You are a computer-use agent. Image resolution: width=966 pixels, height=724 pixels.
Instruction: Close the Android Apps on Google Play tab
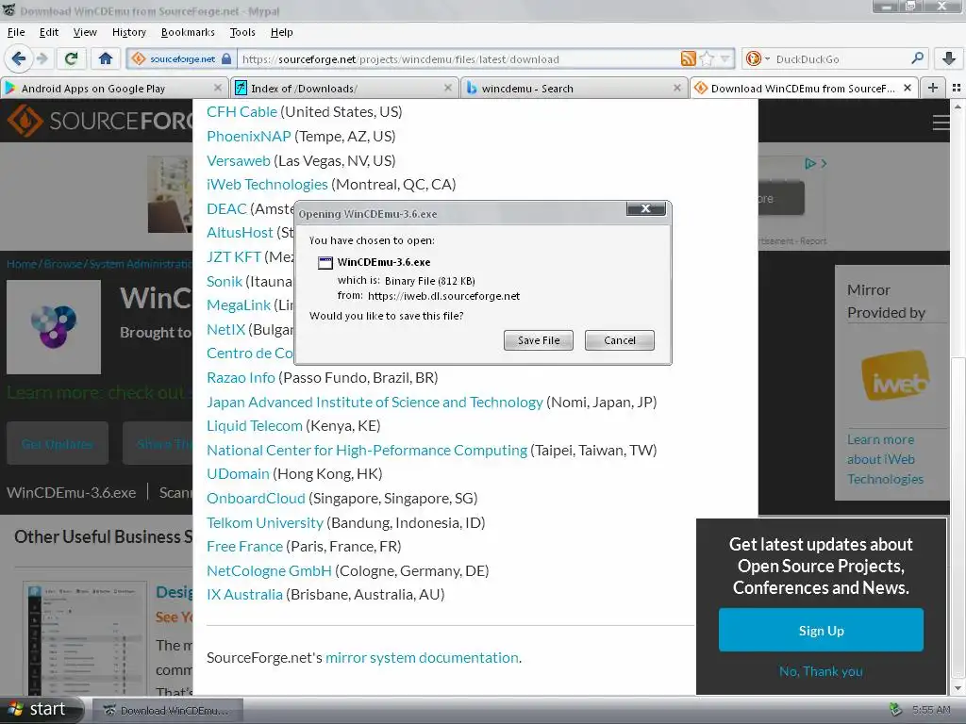coord(217,88)
